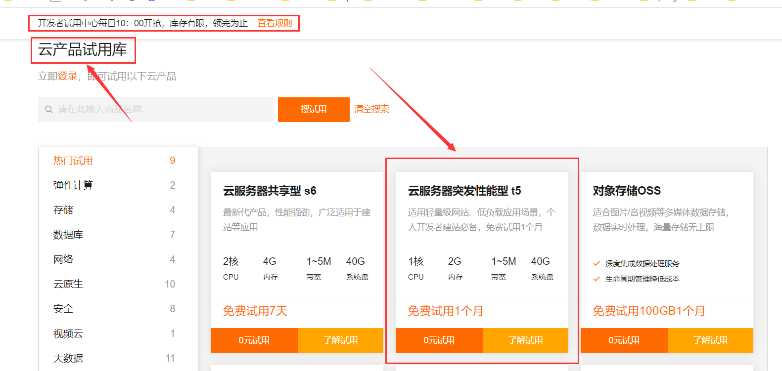Click the orange 搜试用 search button
782x371 pixels.
(x=314, y=110)
